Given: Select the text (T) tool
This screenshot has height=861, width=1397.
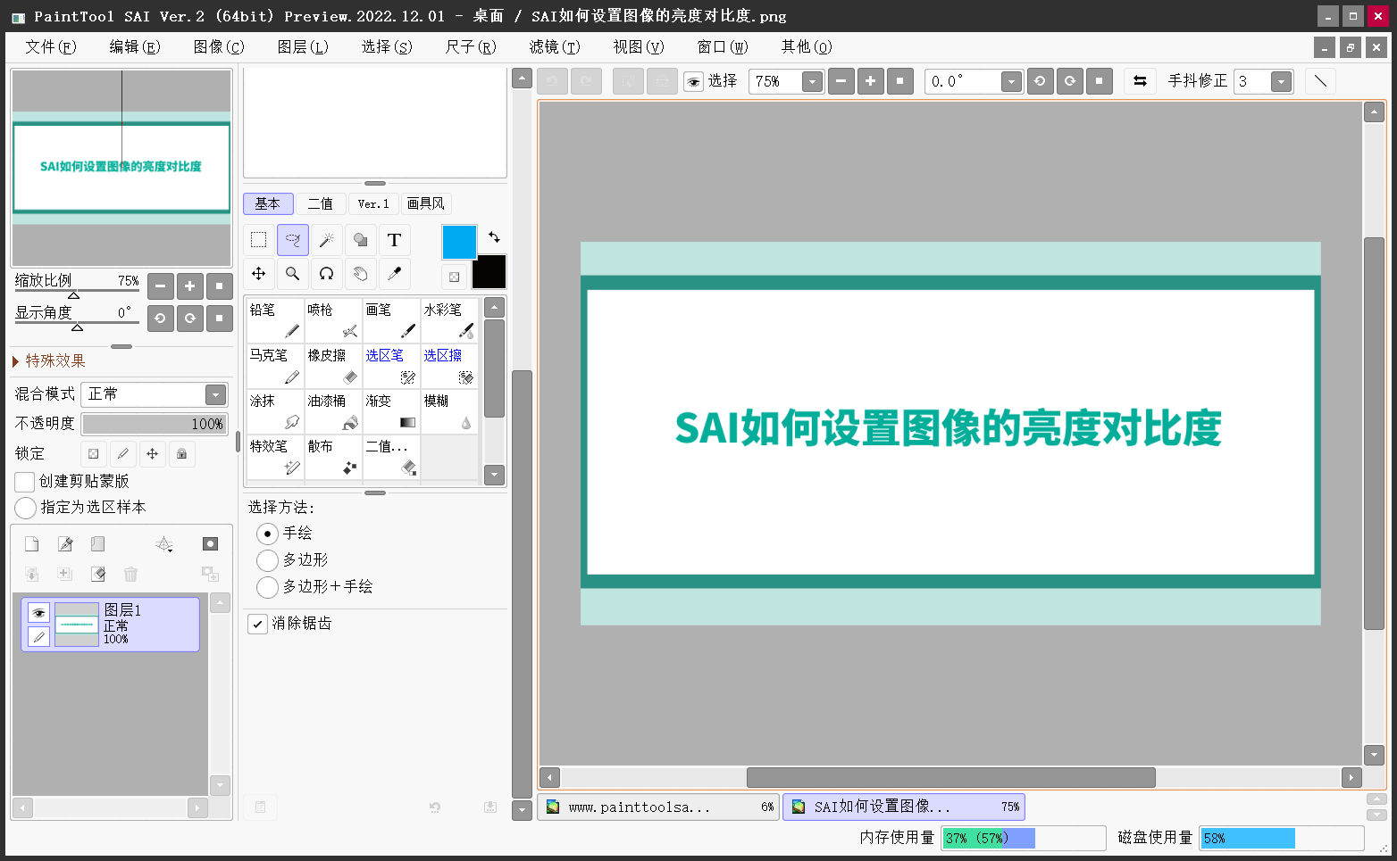Looking at the screenshot, I should click(x=395, y=240).
